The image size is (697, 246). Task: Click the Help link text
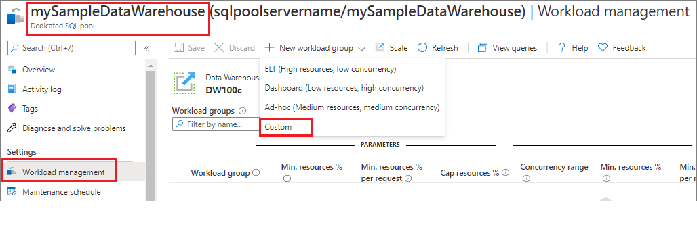point(580,48)
